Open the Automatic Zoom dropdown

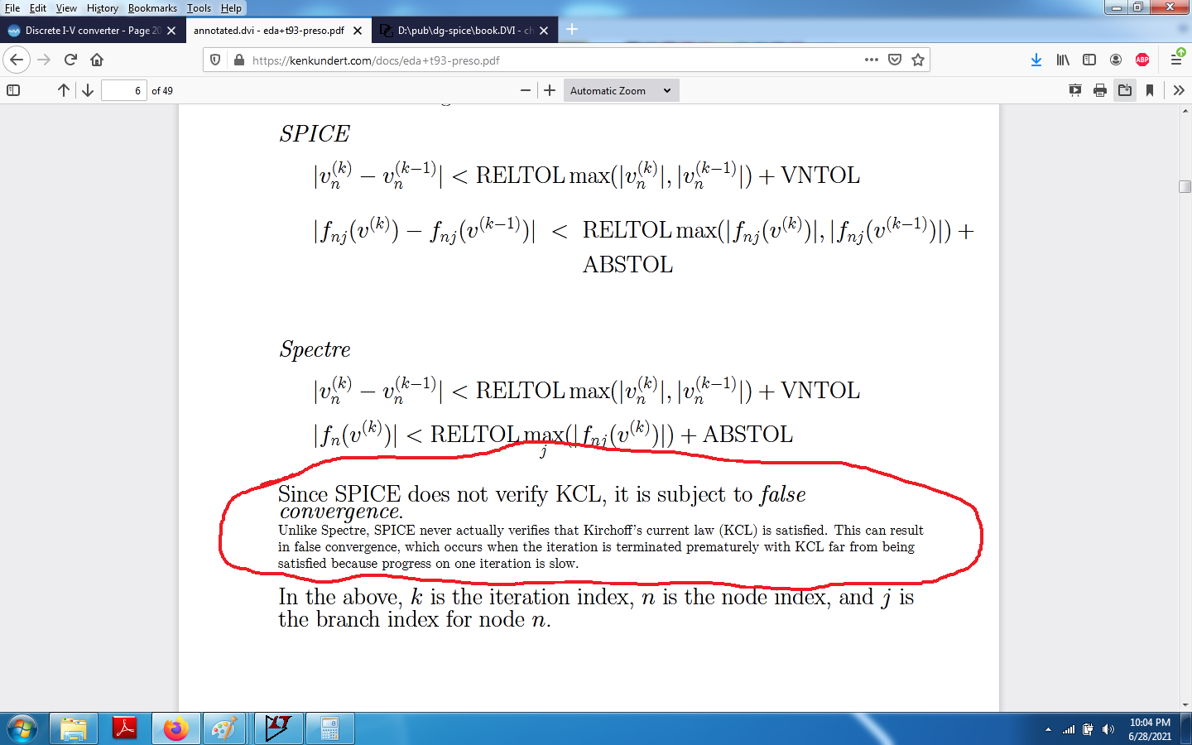621,90
